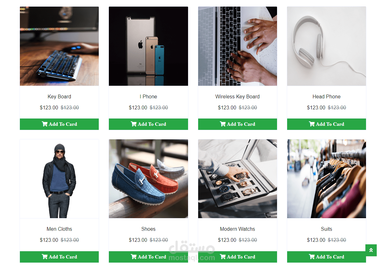Viewport: 384px width, 267px height.
Task: Open the loafers Shoes image
Action: click(x=148, y=179)
